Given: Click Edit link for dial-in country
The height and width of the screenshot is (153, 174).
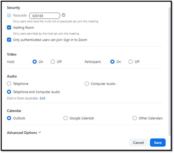Looking at the screenshot, I should coord(43,98).
